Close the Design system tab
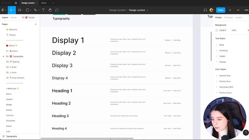 (37, 3)
